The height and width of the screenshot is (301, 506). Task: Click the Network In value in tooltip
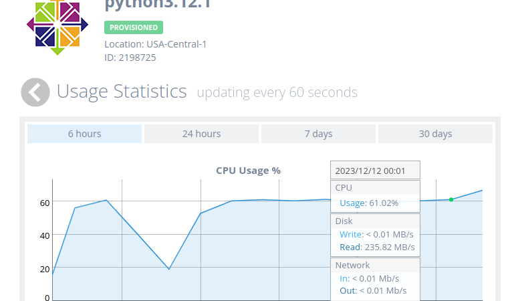point(369,278)
